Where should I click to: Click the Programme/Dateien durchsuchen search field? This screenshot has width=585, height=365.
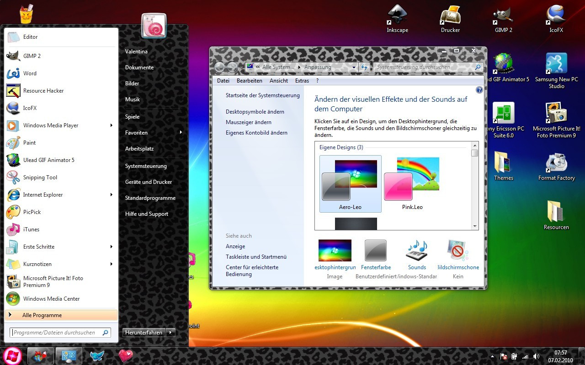click(60, 333)
